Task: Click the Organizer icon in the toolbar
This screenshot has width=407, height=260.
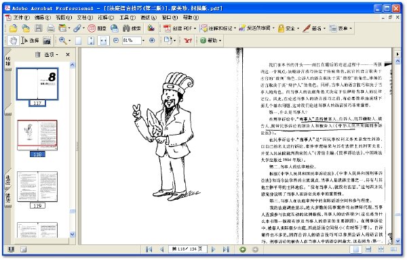Action: point(62,28)
